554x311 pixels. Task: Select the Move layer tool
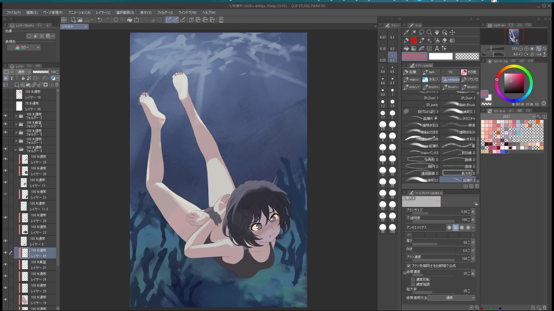pyautogui.click(x=452, y=32)
